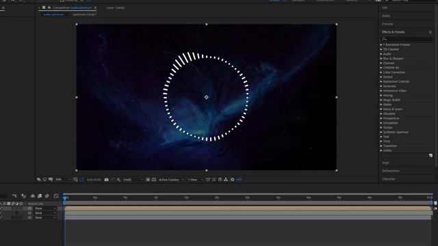Open the Active Camera view dropdown

tap(171, 180)
